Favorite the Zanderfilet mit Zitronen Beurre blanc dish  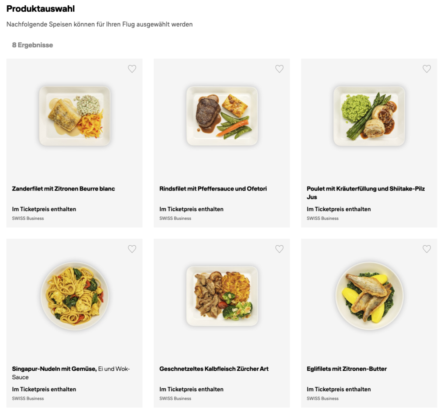click(x=132, y=69)
